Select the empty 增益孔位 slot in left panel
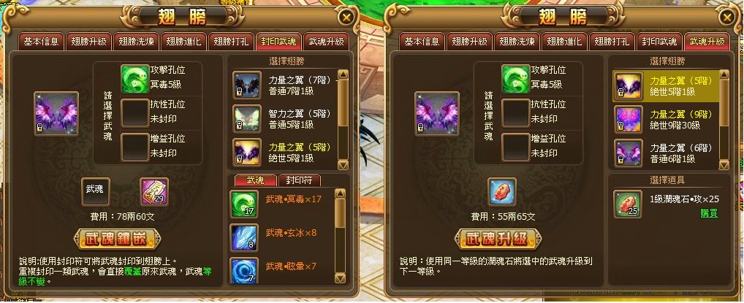 point(135,147)
